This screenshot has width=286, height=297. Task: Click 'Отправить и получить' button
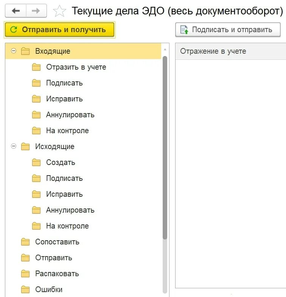[x=59, y=30]
